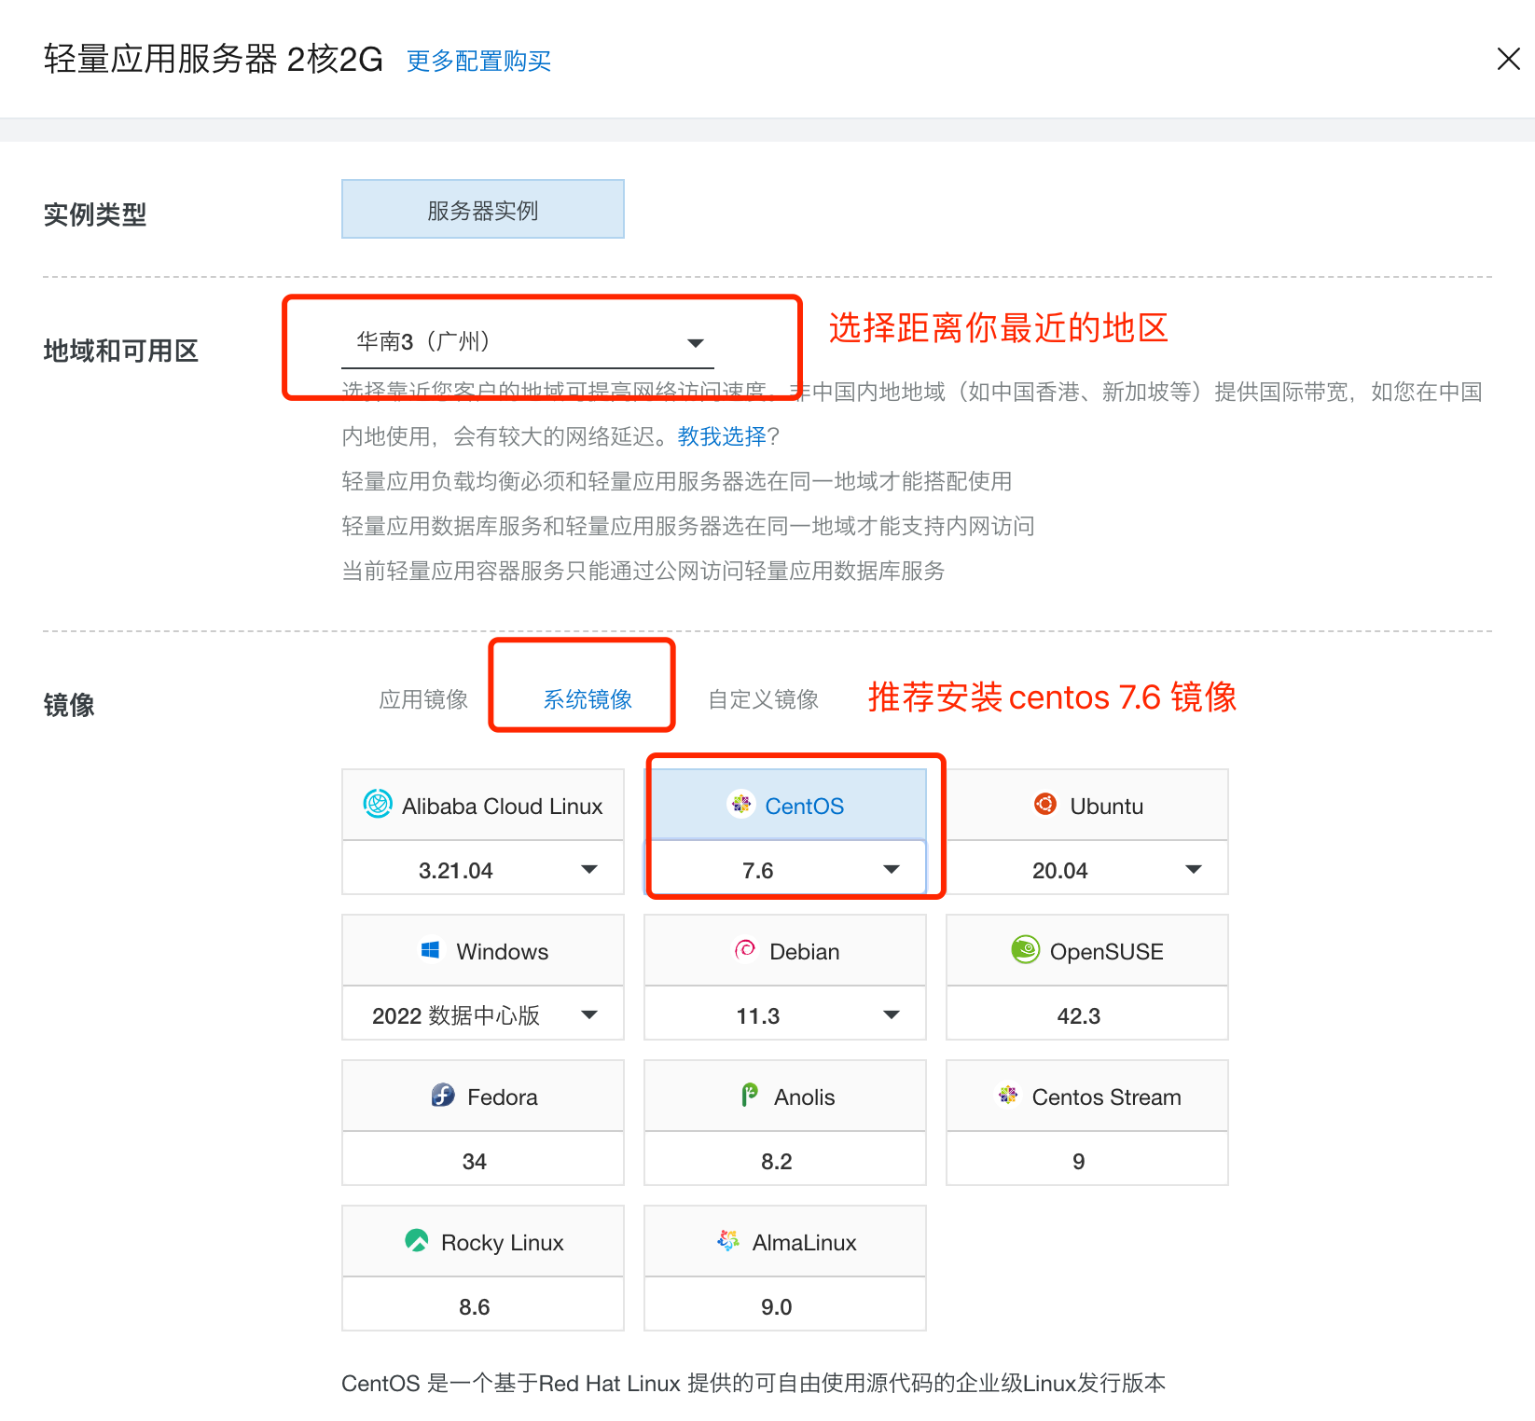Select the Alibaba Cloud Linux image
Screen dimensions: 1535x1421
point(483,805)
